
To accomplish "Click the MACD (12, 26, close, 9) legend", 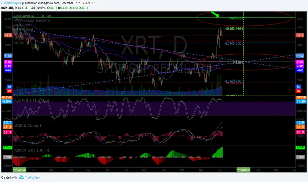I will tap(28, 125).
